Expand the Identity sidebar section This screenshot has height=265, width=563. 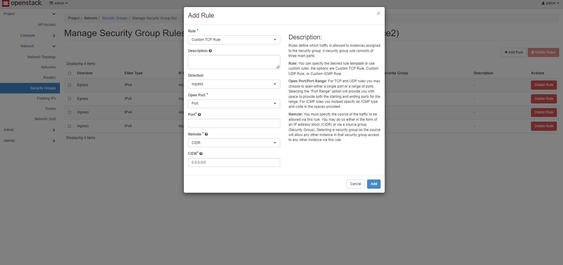point(54,141)
